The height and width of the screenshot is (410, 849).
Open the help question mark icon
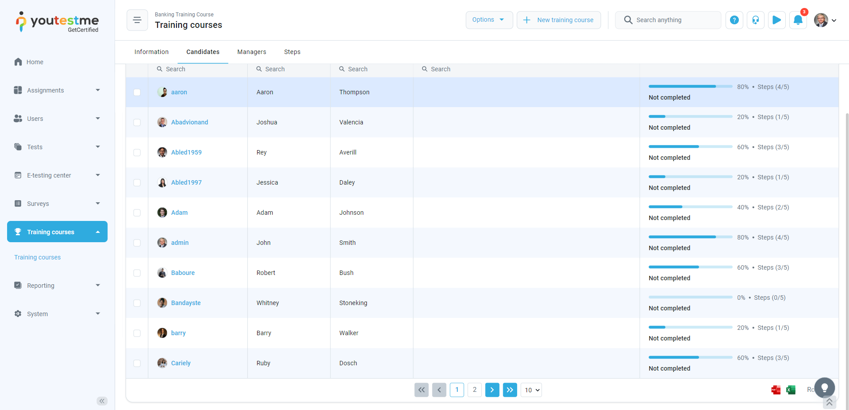click(x=734, y=20)
